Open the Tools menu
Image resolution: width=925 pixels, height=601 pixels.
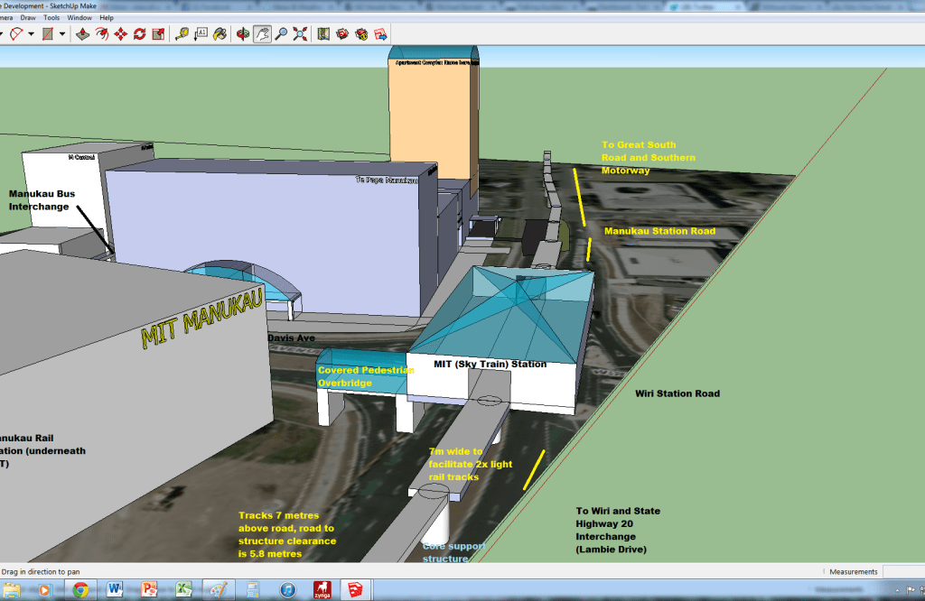click(51, 17)
